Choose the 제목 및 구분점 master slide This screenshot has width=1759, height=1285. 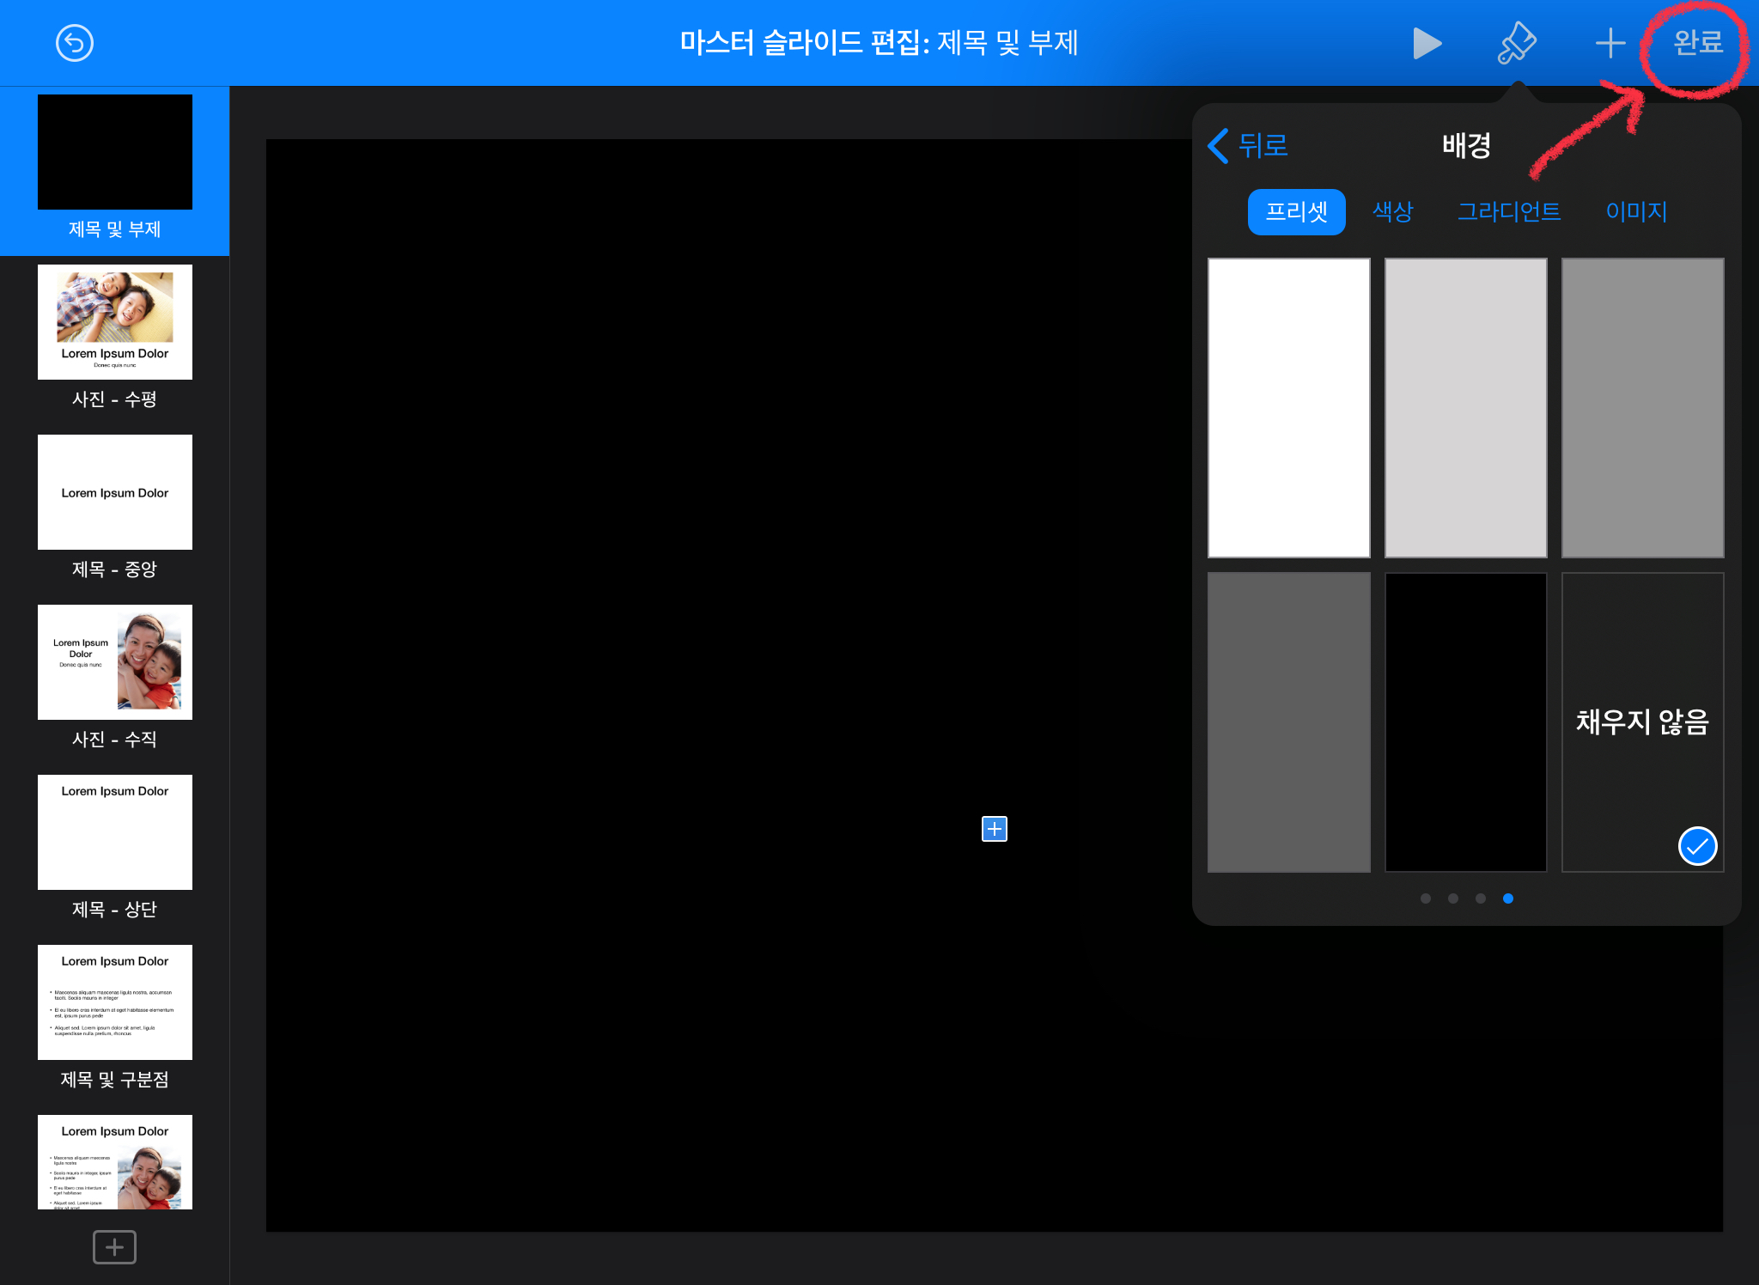(x=114, y=1002)
